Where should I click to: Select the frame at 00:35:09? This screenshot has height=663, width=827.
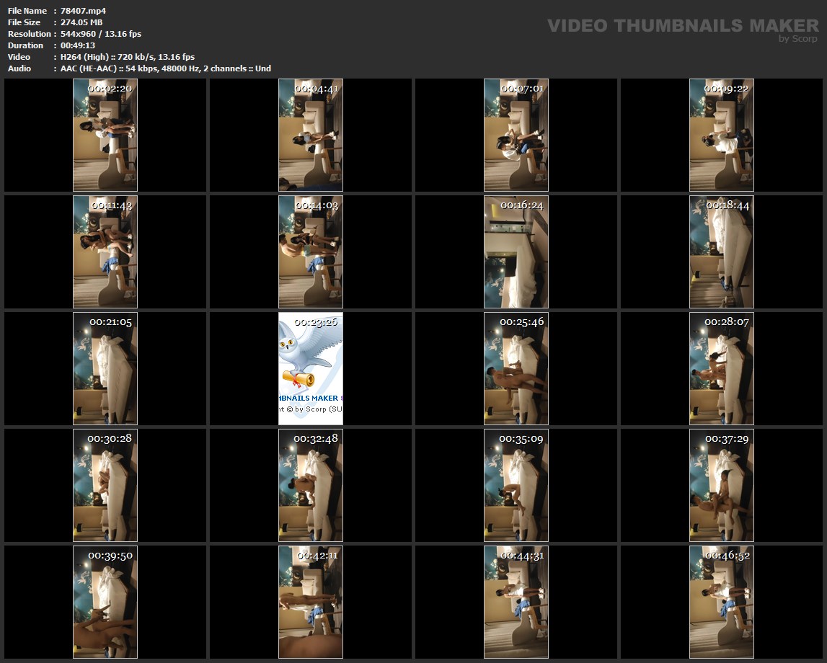[516, 485]
